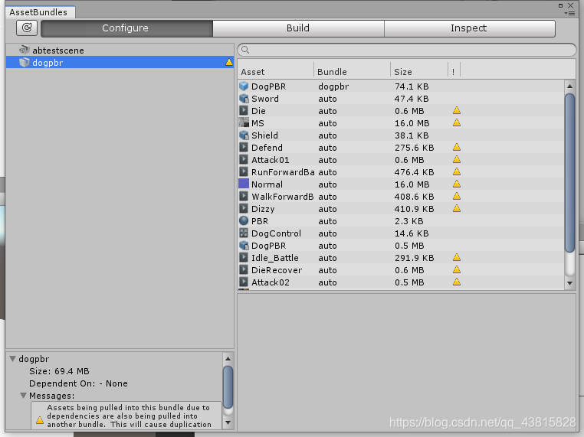Click the WalkForwardB animation icon

coord(244,197)
